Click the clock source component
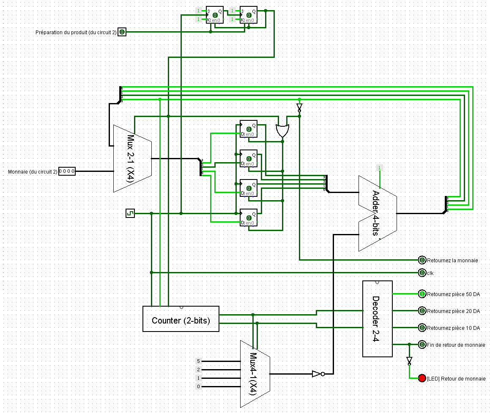This screenshot has height=416, width=490. [130, 213]
